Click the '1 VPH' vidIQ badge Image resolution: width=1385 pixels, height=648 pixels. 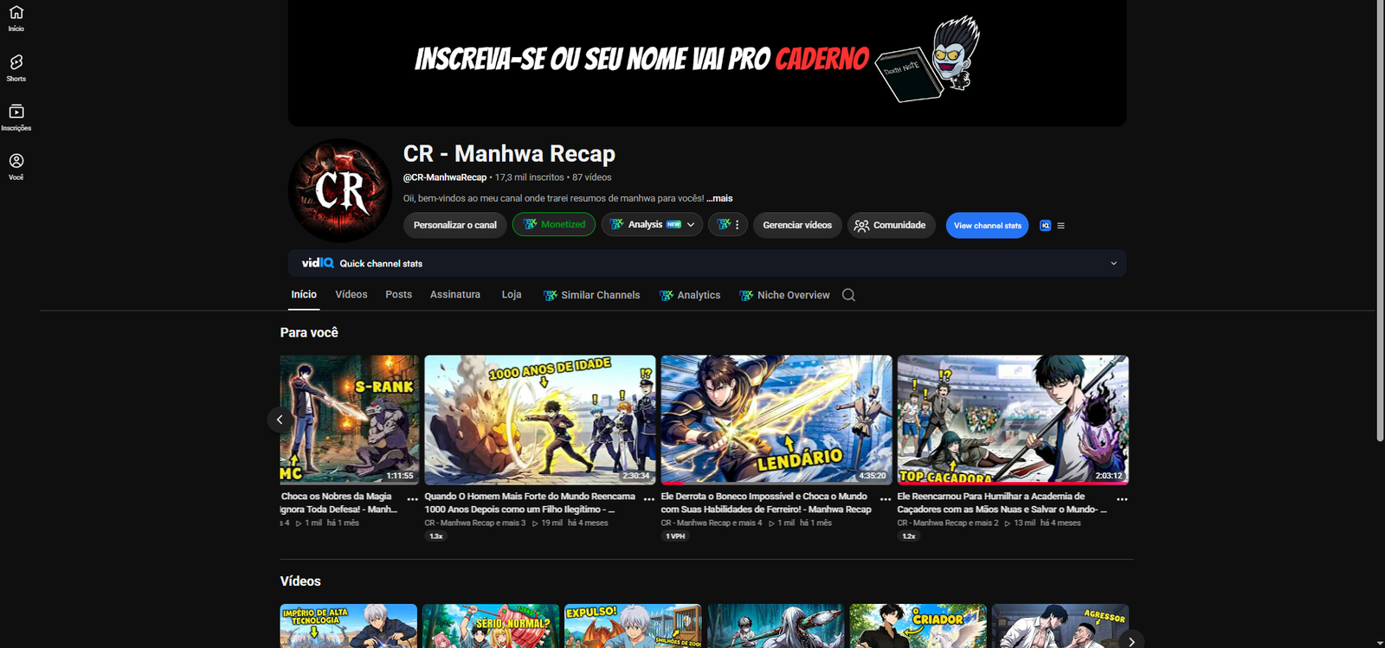coord(675,536)
